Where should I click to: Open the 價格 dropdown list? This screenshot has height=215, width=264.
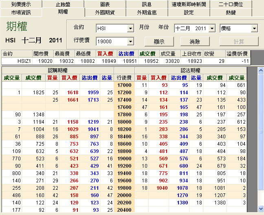coord(254,29)
